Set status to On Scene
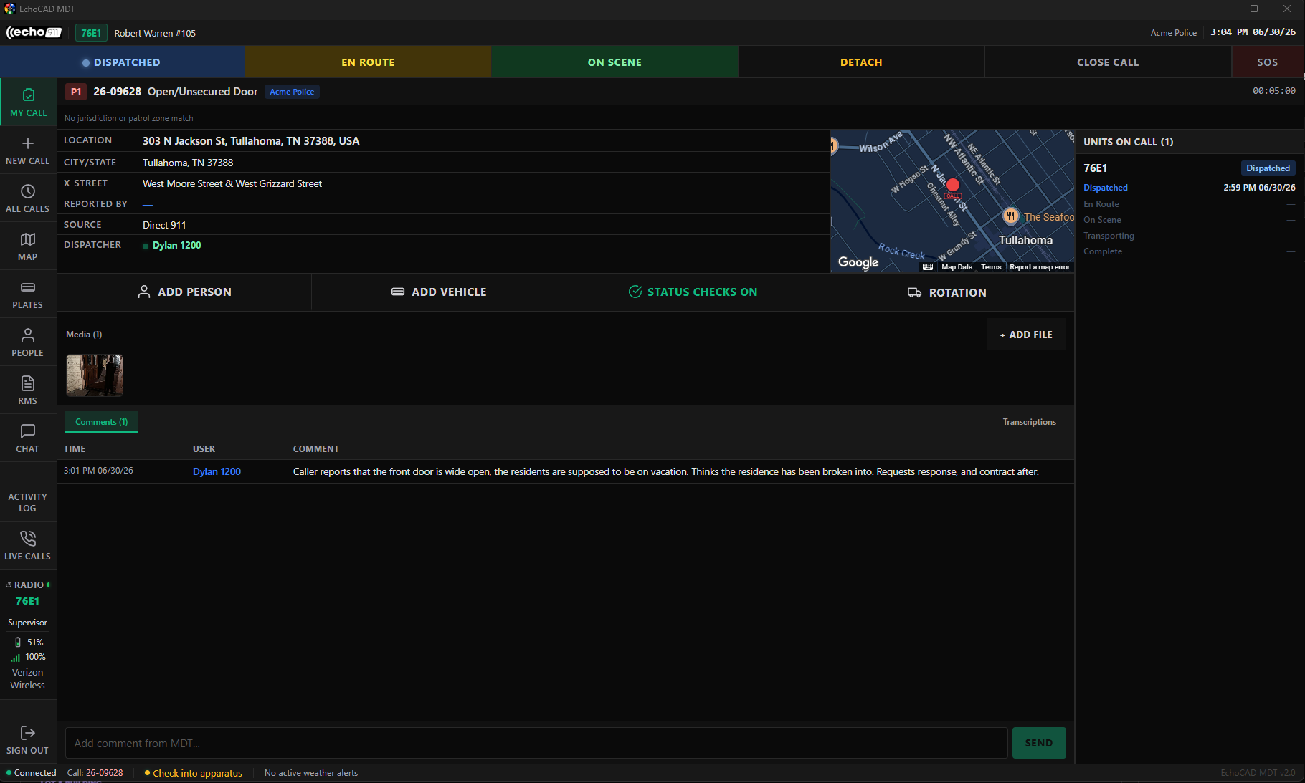The image size is (1305, 783). tap(614, 62)
